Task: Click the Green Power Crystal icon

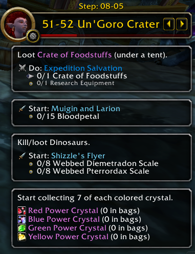Action: [22, 228]
